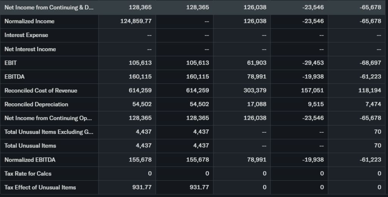The height and width of the screenshot is (197, 388).
Task: Click Net Income from Continuing & D... header row label
Action: tap(48, 7)
